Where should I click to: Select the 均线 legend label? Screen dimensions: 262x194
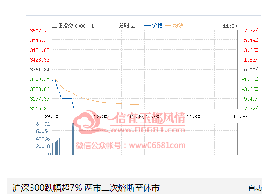point(178,26)
